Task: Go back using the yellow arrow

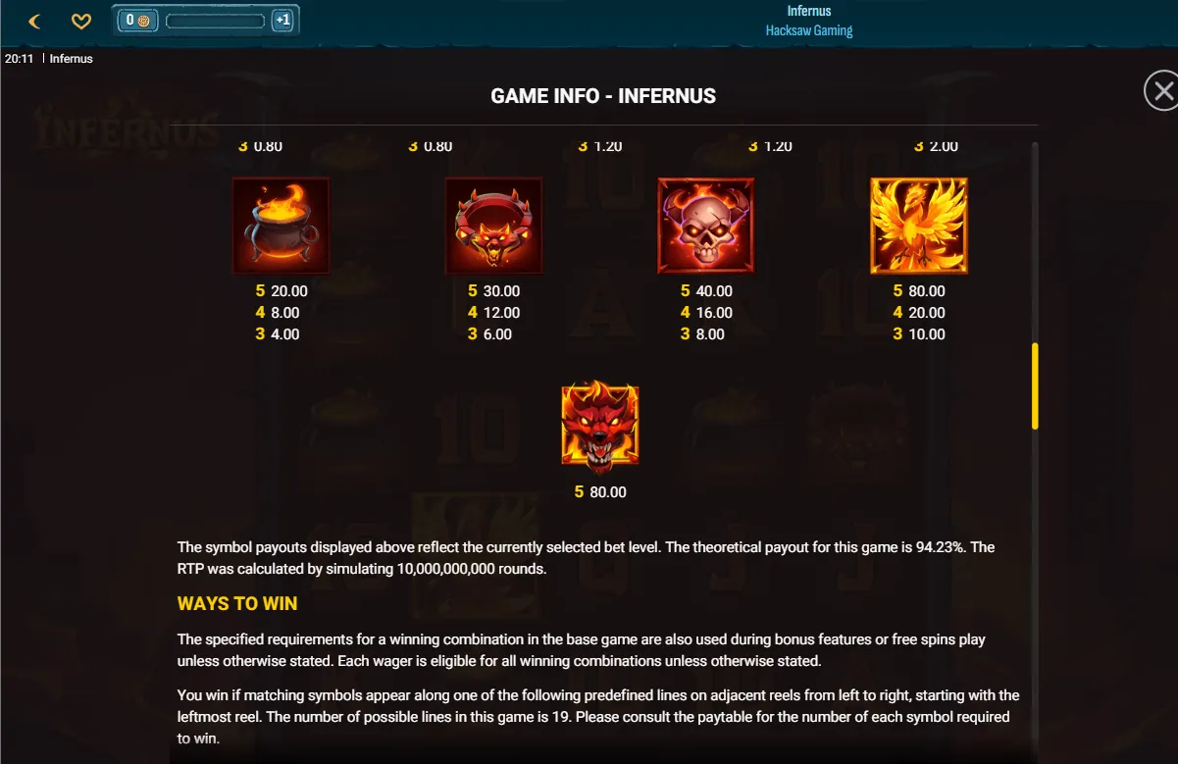Action: pyautogui.click(x=34, y=21)
